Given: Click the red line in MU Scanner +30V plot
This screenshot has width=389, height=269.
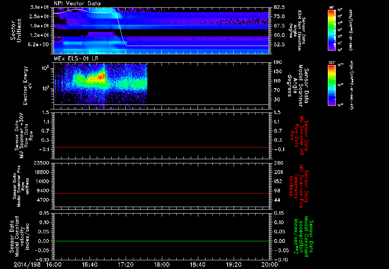Looking at the screenshot, I should [x=161, y=147].
